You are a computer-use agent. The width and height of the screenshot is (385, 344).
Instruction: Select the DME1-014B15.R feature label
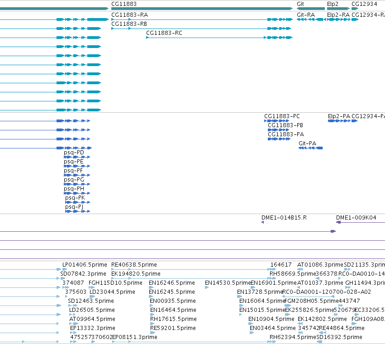(284, 218)
